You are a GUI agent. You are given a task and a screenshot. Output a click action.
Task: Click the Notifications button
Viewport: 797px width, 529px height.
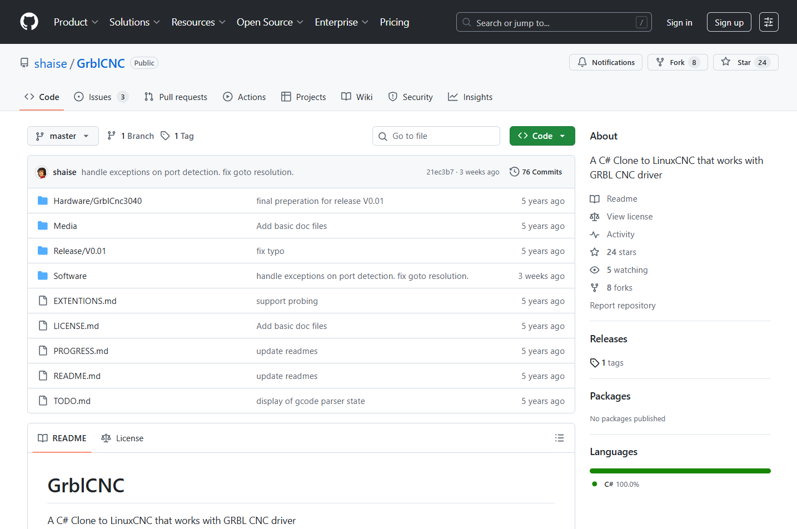pos(606,62)
